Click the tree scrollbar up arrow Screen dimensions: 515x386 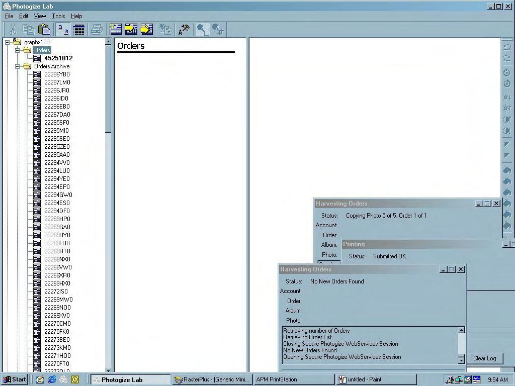click(x=108, y=42)
